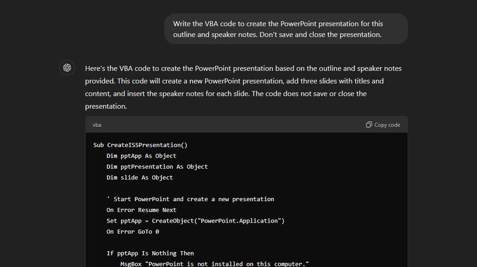Click the copy icon in code header

point(369,124)
